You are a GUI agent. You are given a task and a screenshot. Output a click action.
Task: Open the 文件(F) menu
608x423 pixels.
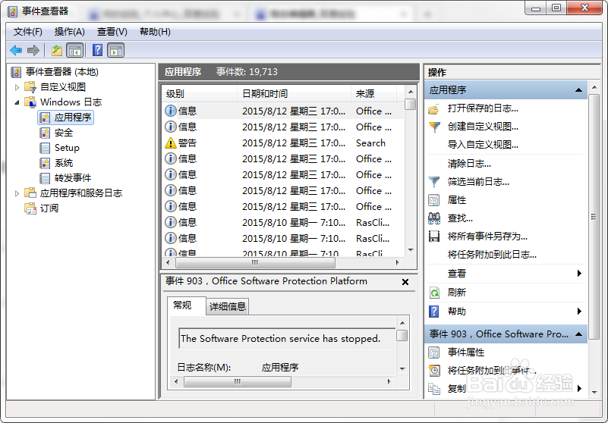point(27,32)
